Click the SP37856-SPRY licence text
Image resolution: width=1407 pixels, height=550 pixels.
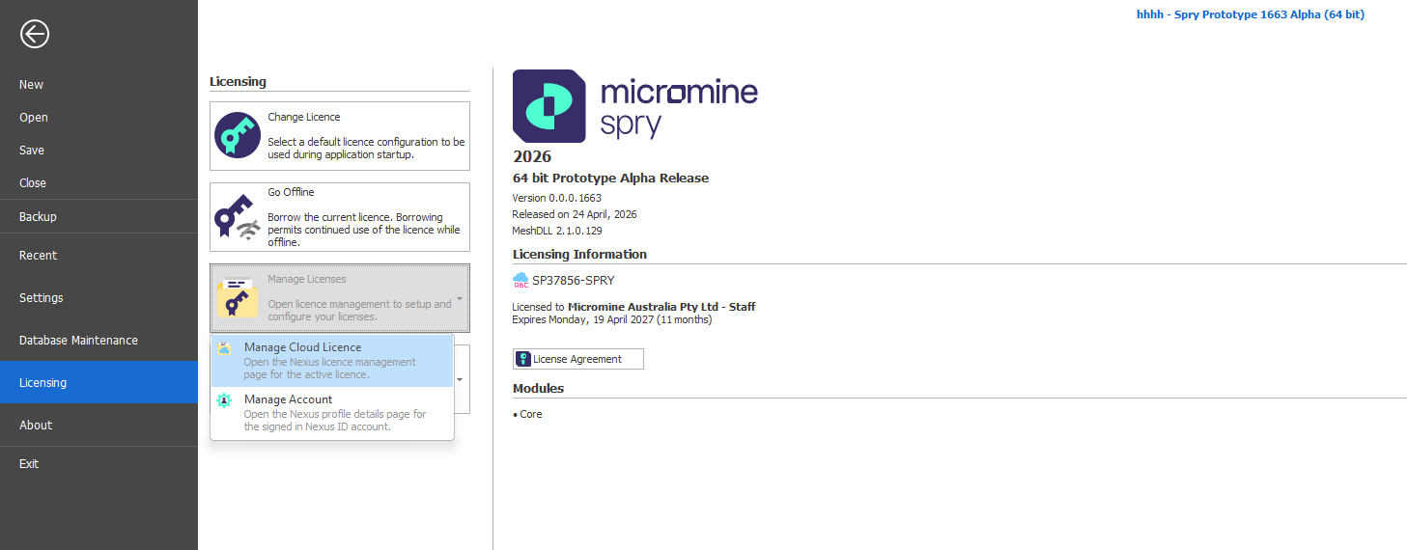tap(573, 281)
